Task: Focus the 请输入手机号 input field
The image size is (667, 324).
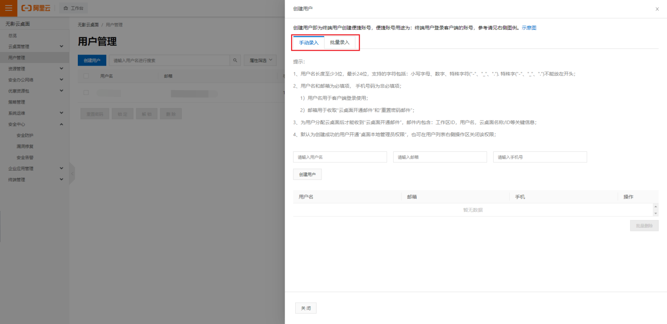Action: (x=540, y=157)
